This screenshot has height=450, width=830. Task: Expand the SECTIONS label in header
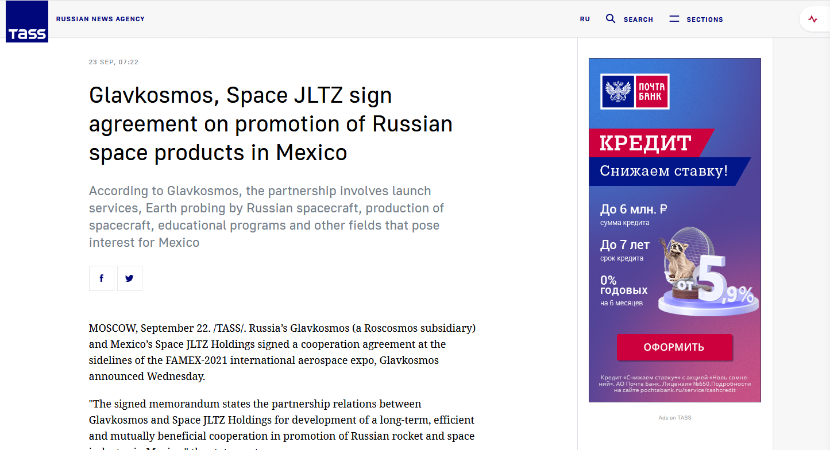click(705, 20)
